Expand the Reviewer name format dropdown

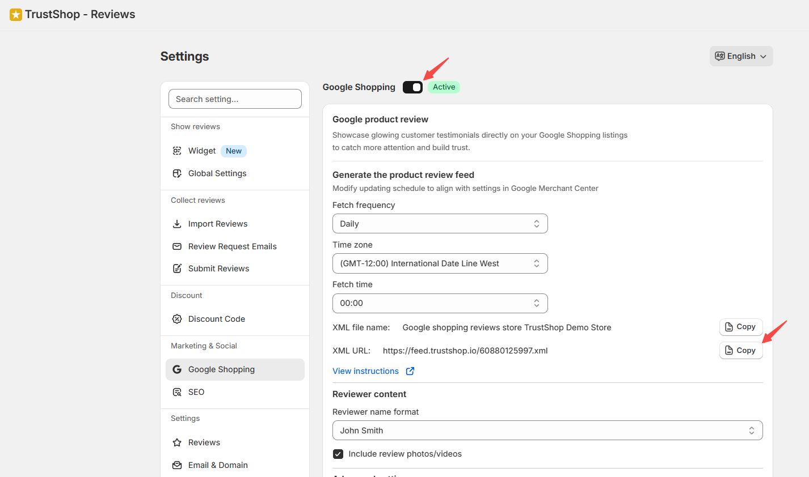tap(547, 431)
